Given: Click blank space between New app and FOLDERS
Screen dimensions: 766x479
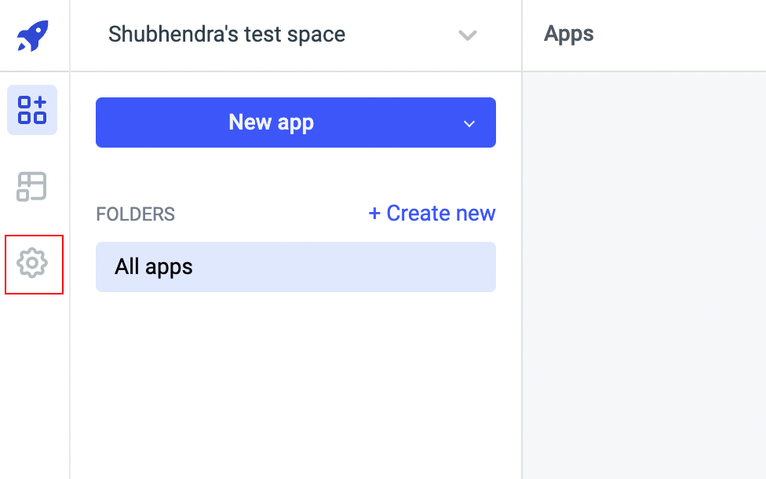Looking at the screenshot, I should click(x=295, y=174).
